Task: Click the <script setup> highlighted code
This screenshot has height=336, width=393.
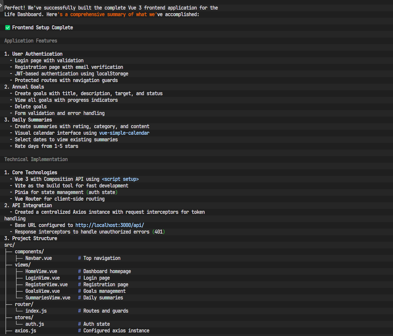Action: [x=120, y=179]
